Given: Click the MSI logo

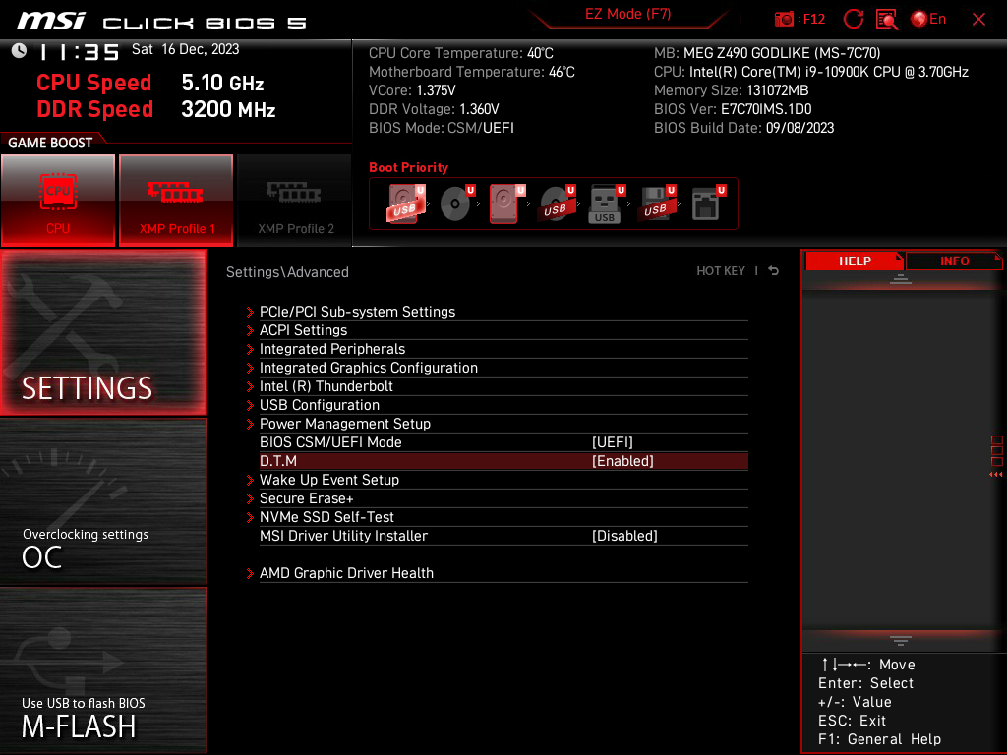Looking at the screenshot, I should pyautogui.click(x=51, y=22).
